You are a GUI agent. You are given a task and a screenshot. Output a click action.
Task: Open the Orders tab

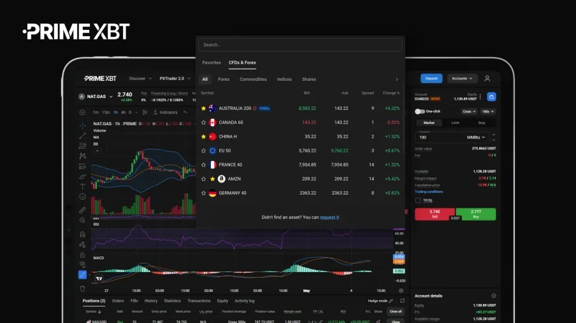pos(118,301)
